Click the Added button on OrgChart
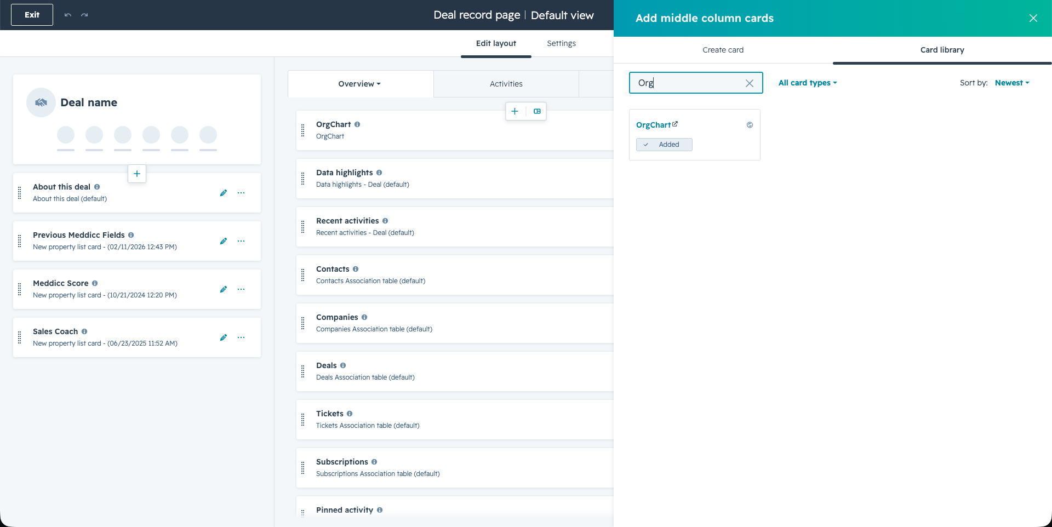Image resolution: width=1052 pixels, height=527 pixels. click(664, 145)
